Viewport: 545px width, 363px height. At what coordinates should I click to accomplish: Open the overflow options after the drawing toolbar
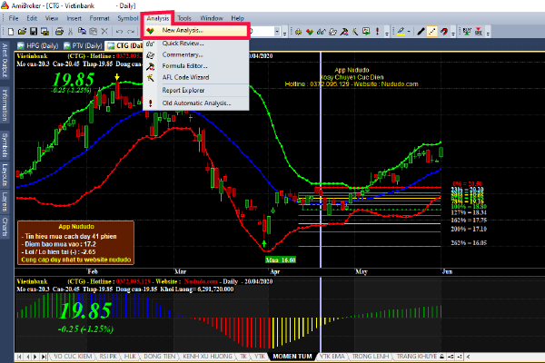pyautogui.click(x=453, y=34)
